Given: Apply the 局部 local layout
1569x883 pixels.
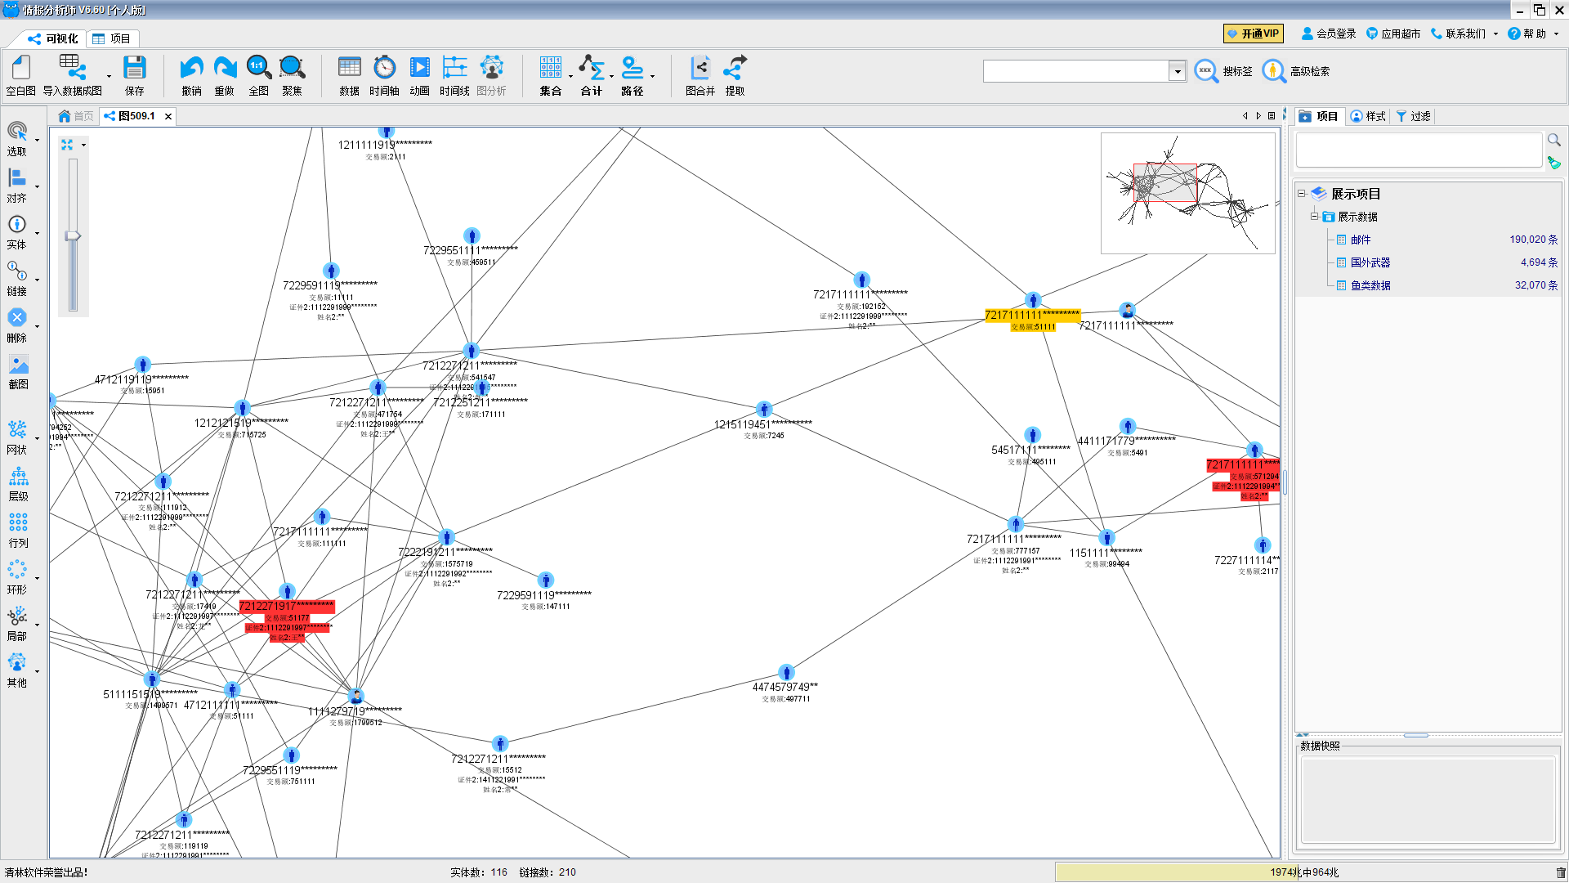Looking at the screenshot, I should coord(17,623).
